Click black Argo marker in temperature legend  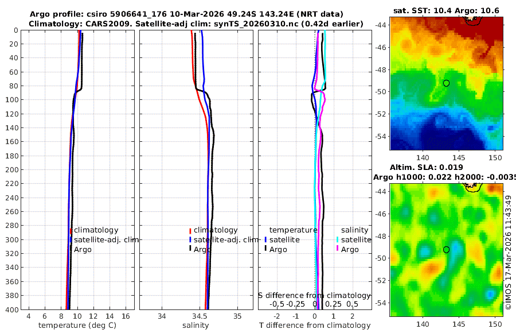[x=71, y=249]
